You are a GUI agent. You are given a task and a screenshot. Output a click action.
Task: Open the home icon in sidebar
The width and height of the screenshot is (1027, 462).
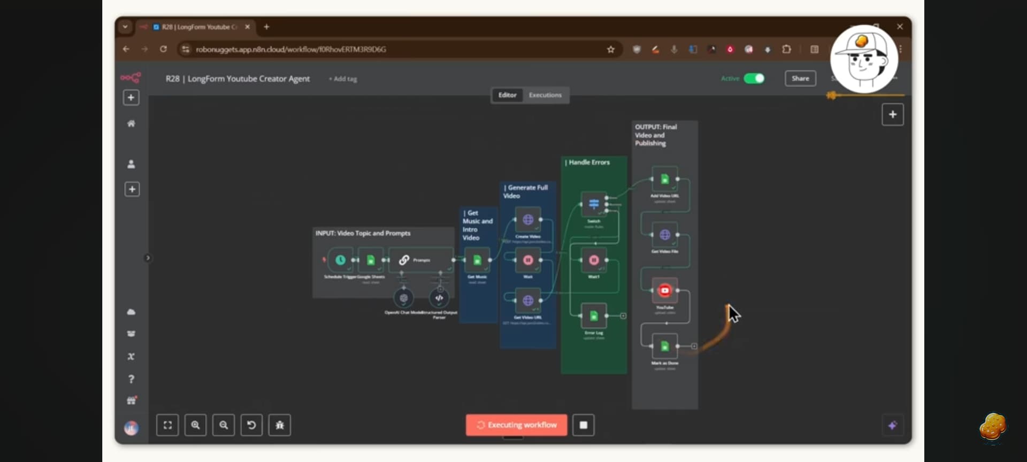131,124
